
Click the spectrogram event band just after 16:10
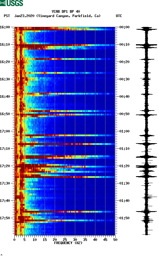(x=65, y=45)
